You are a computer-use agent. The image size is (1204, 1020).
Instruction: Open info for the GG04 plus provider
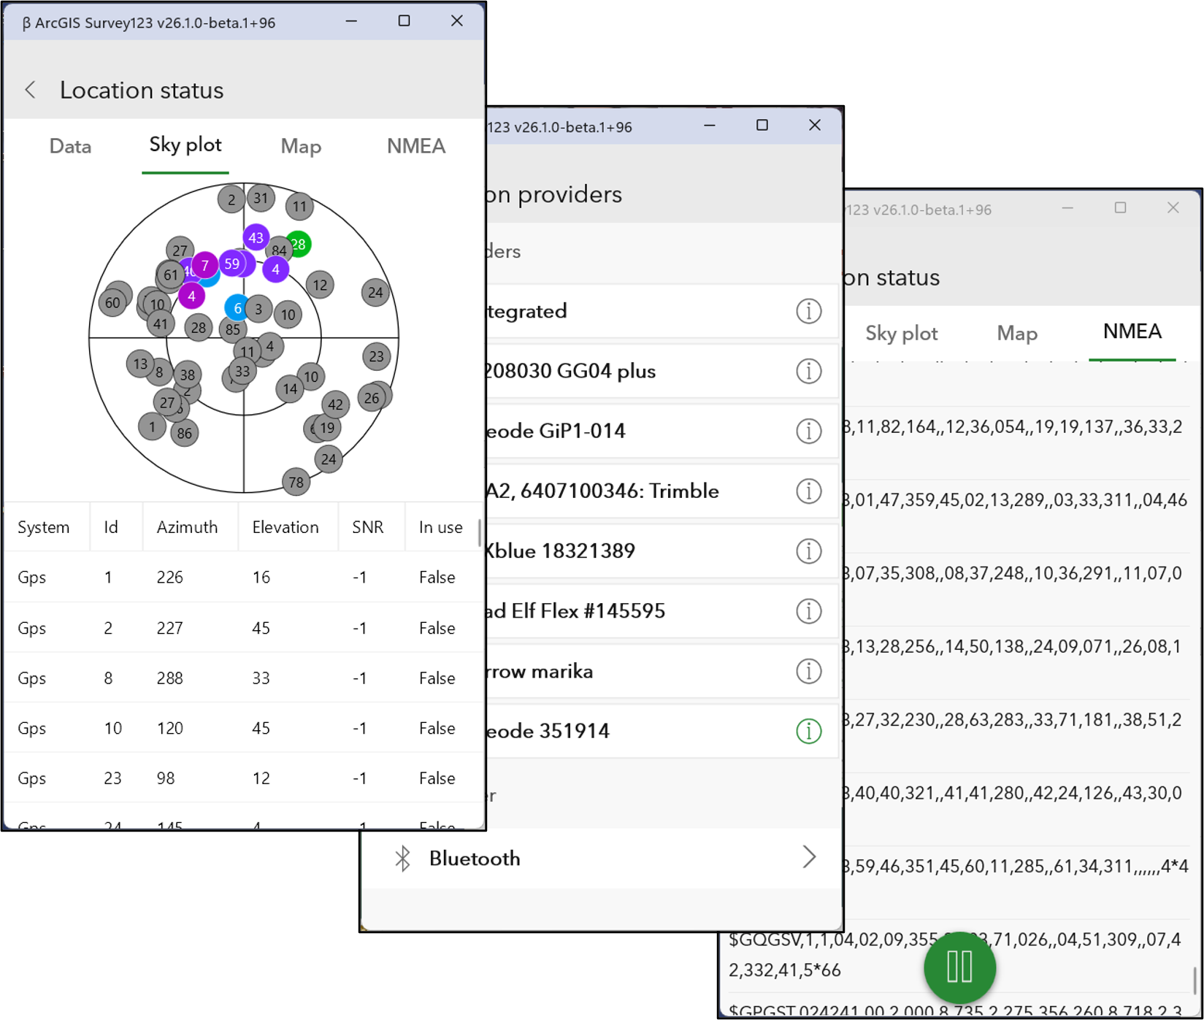coord(808,371)
